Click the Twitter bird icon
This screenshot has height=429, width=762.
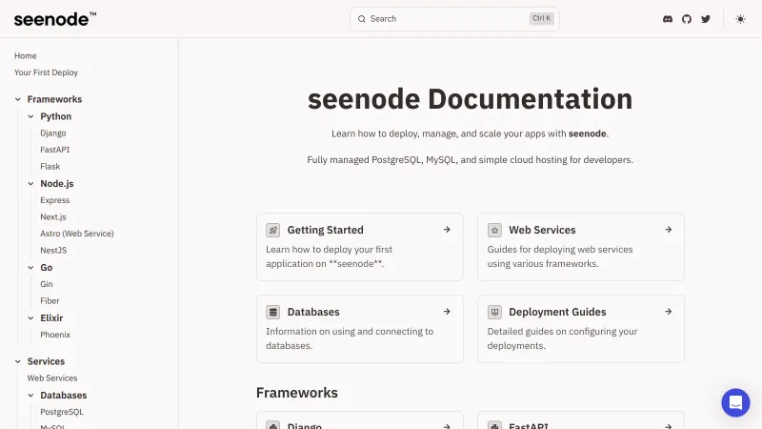pyautogui.click(x=706, y=19)
